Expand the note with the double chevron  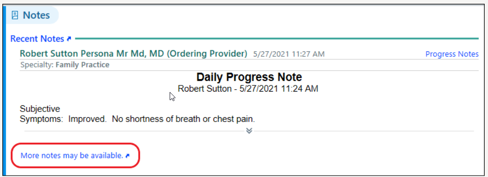click(x=249, y=131)
